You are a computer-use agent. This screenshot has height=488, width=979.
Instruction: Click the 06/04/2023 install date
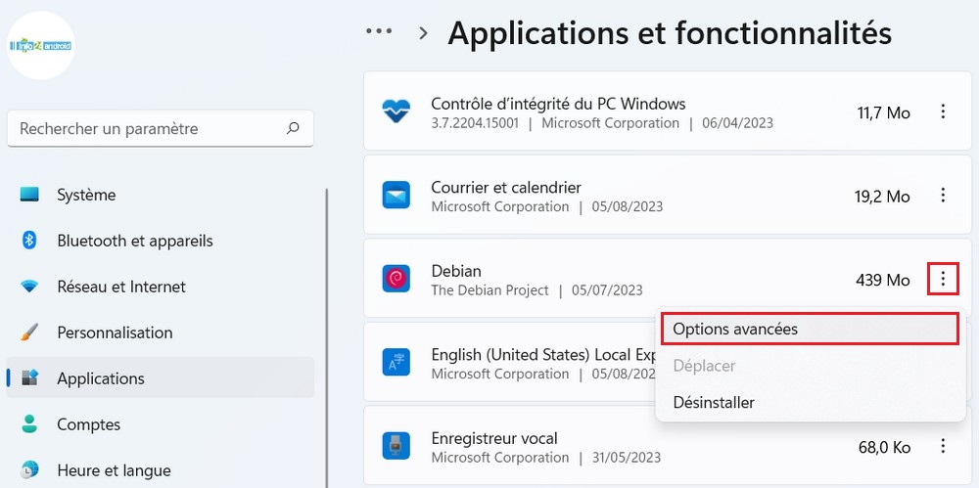(737, 123)
